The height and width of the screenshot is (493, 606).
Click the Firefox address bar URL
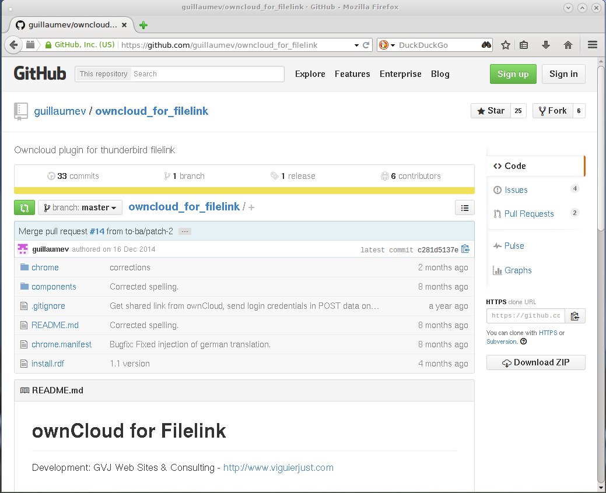219,45
